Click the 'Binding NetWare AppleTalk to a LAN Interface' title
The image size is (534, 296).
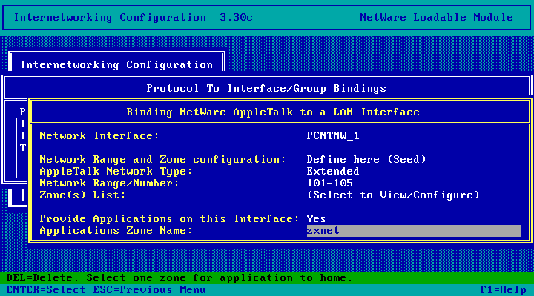click(273, 112)
